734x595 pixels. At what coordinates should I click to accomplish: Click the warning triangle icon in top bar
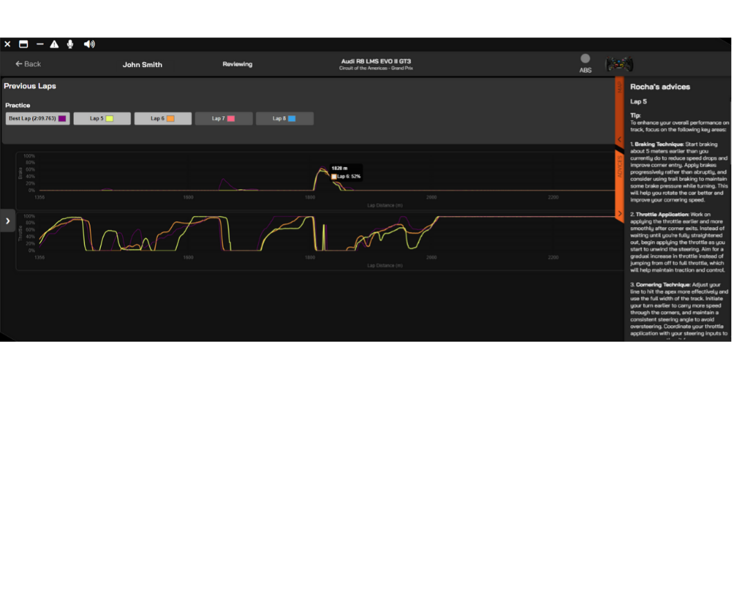click(54, 43)
